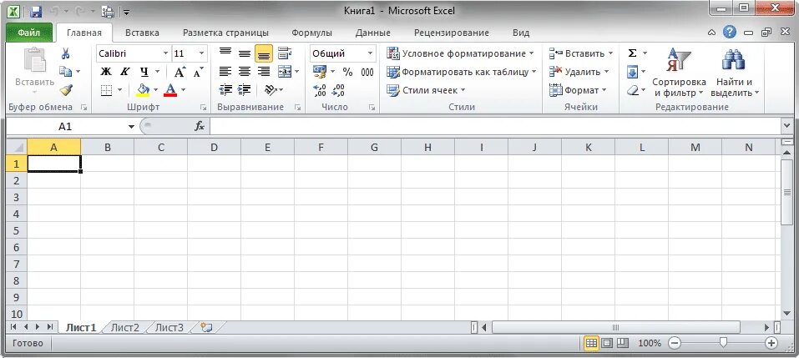Toggle Italic К formatting
The image size is (799, 358).
click(x=125, y=72)
